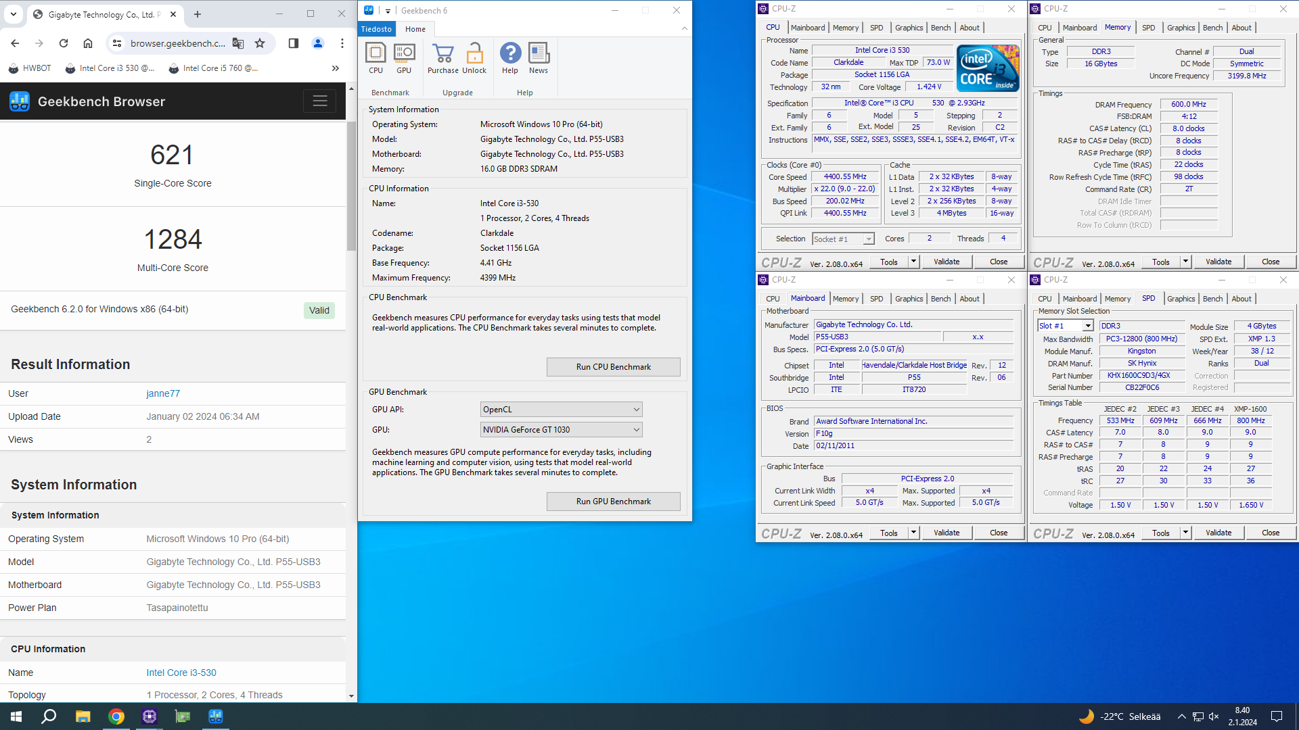
Task: Click the CPU benchmark icon in Geekbench ribbon
Action: 375,58
